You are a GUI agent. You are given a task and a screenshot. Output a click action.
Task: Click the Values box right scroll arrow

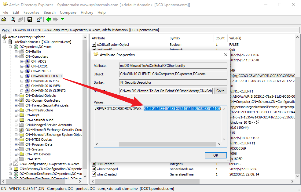point(219,144)
